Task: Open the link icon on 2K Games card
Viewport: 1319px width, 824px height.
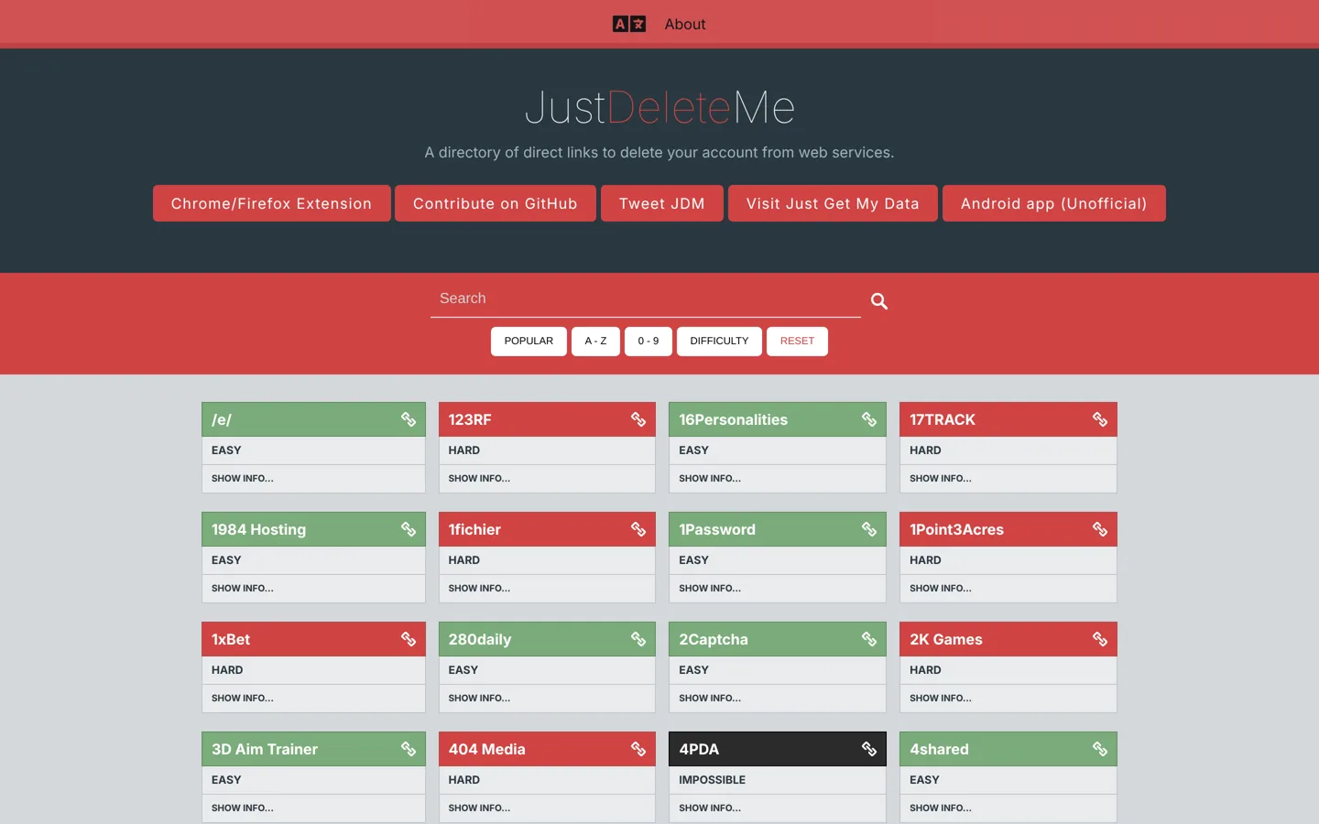Action: click(1100, 639)
